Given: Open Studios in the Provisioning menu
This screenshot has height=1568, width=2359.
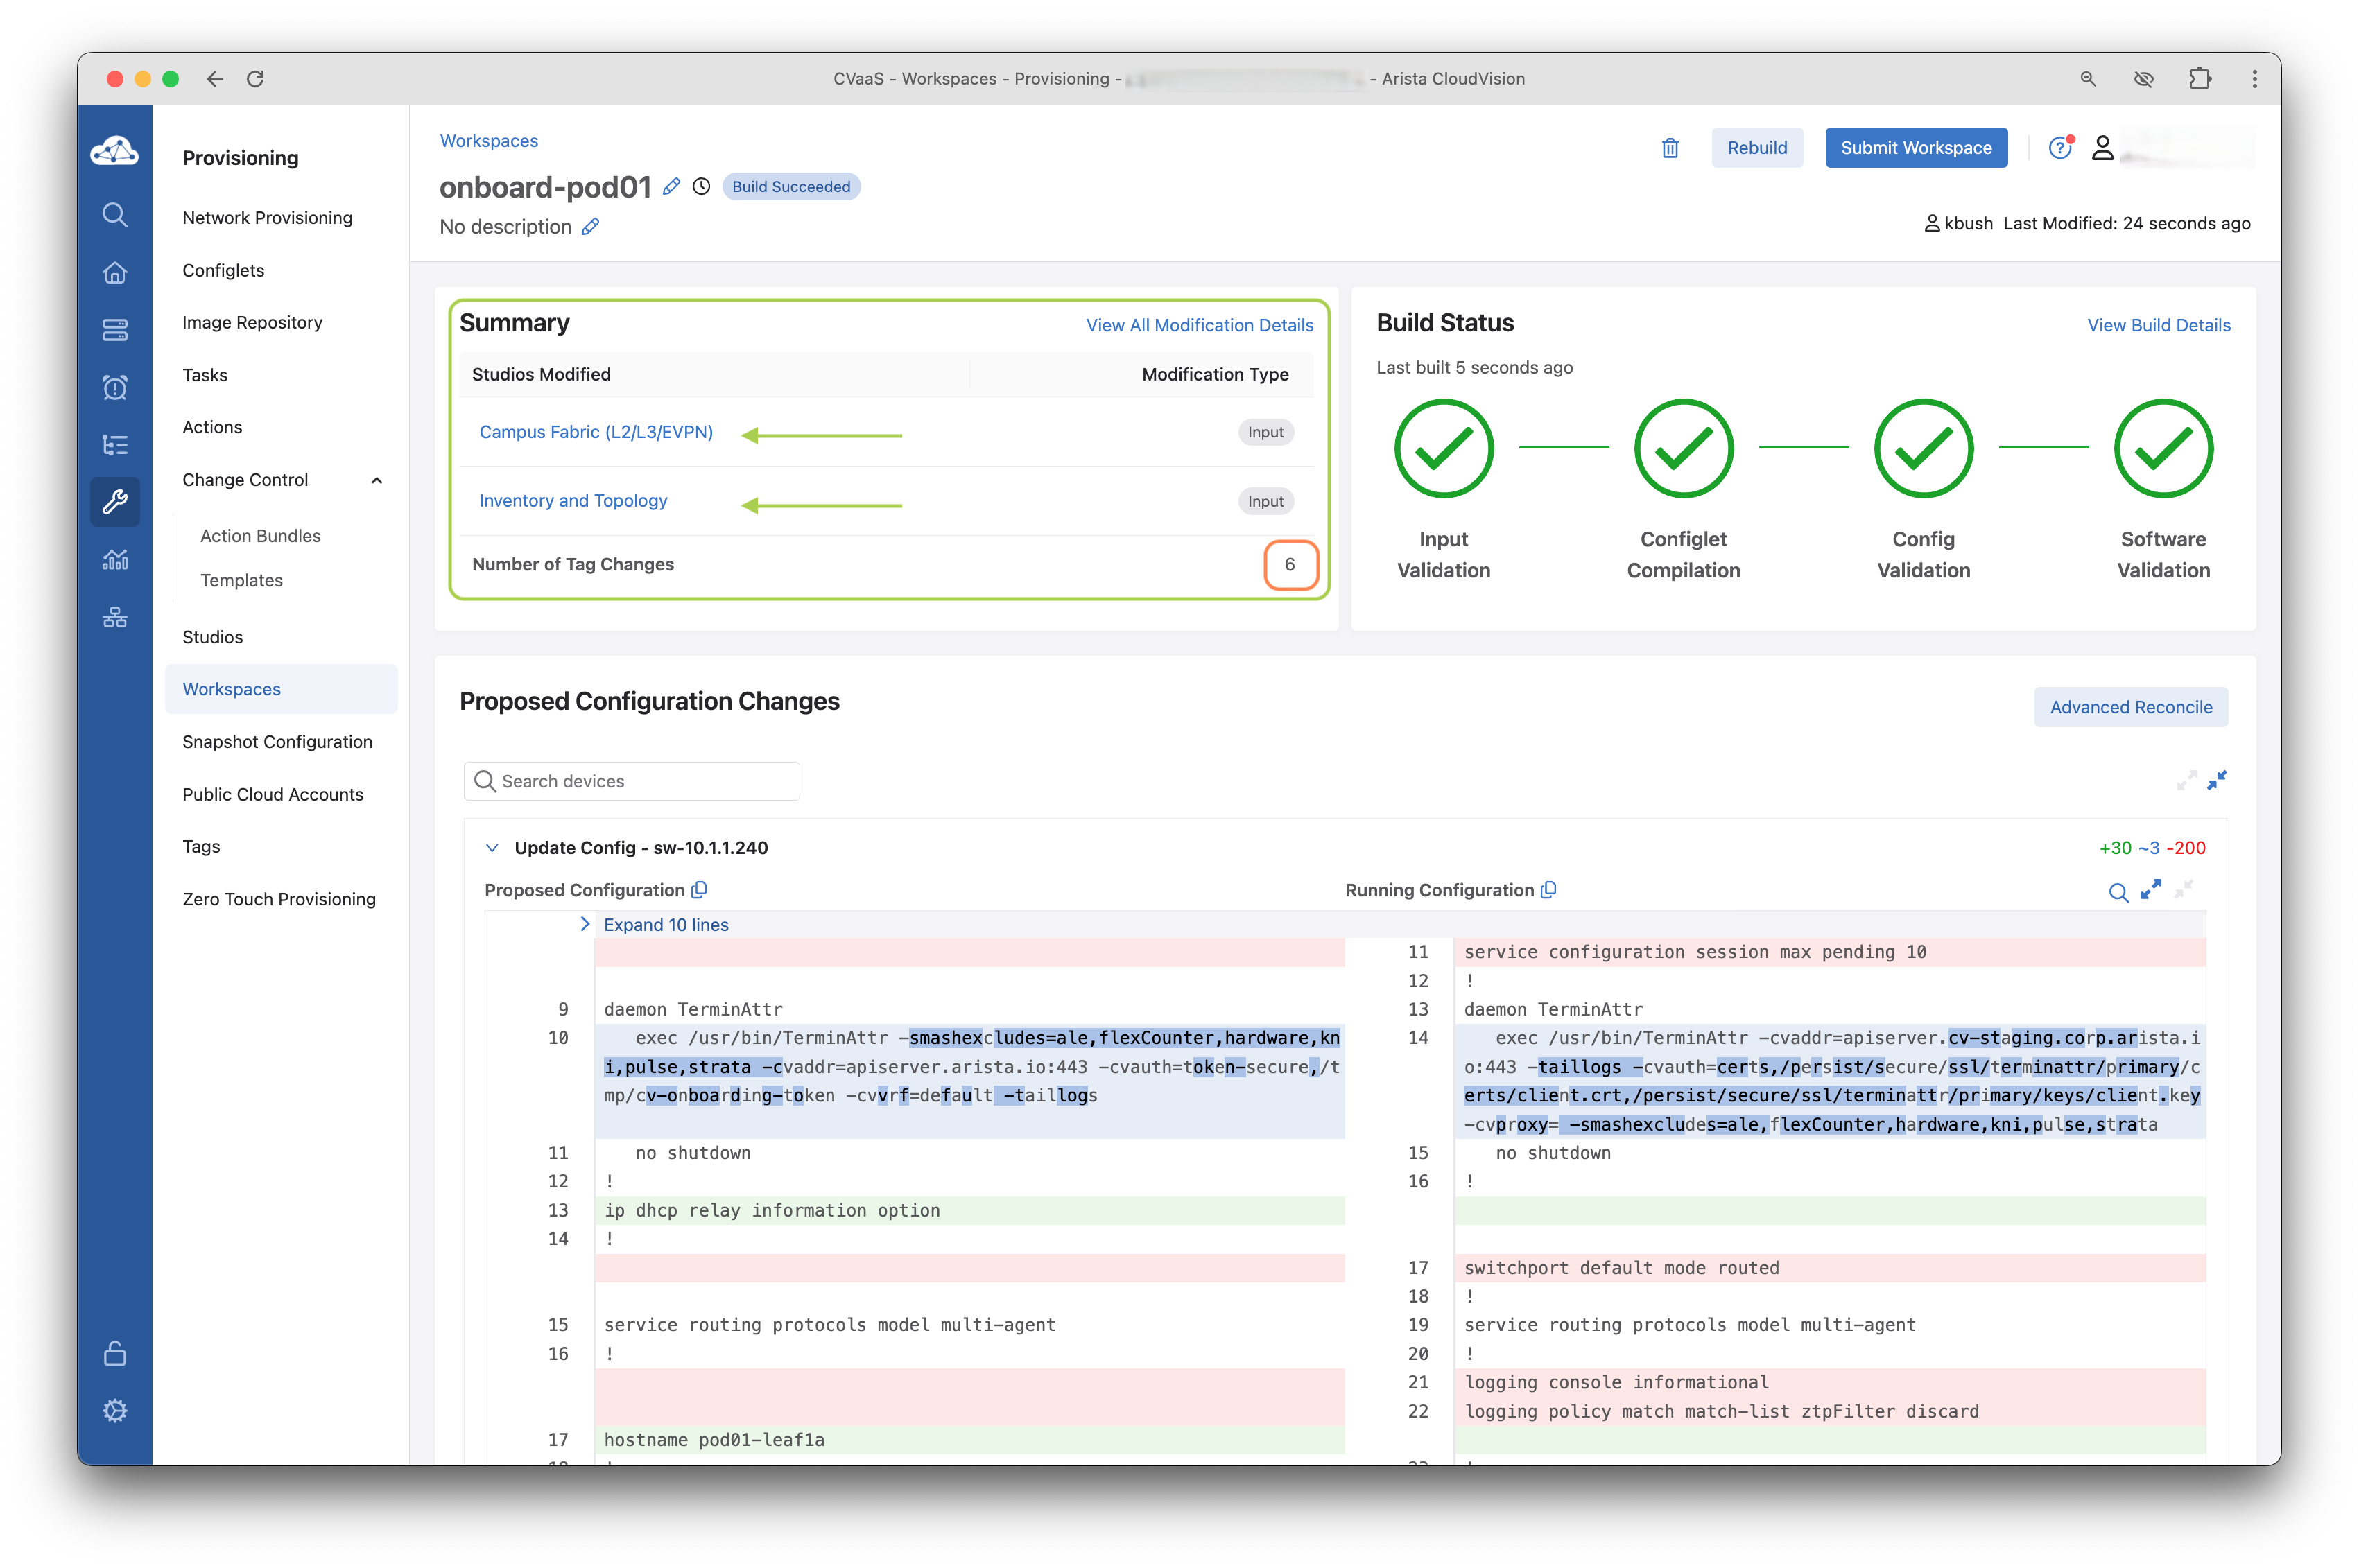Looking at the screenshot, I should pyautogui.click(x=212, y=637).
